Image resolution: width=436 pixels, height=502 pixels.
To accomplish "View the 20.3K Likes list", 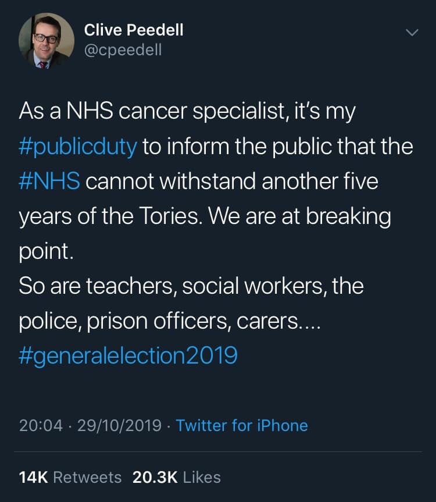I will [x=177, y=477].
